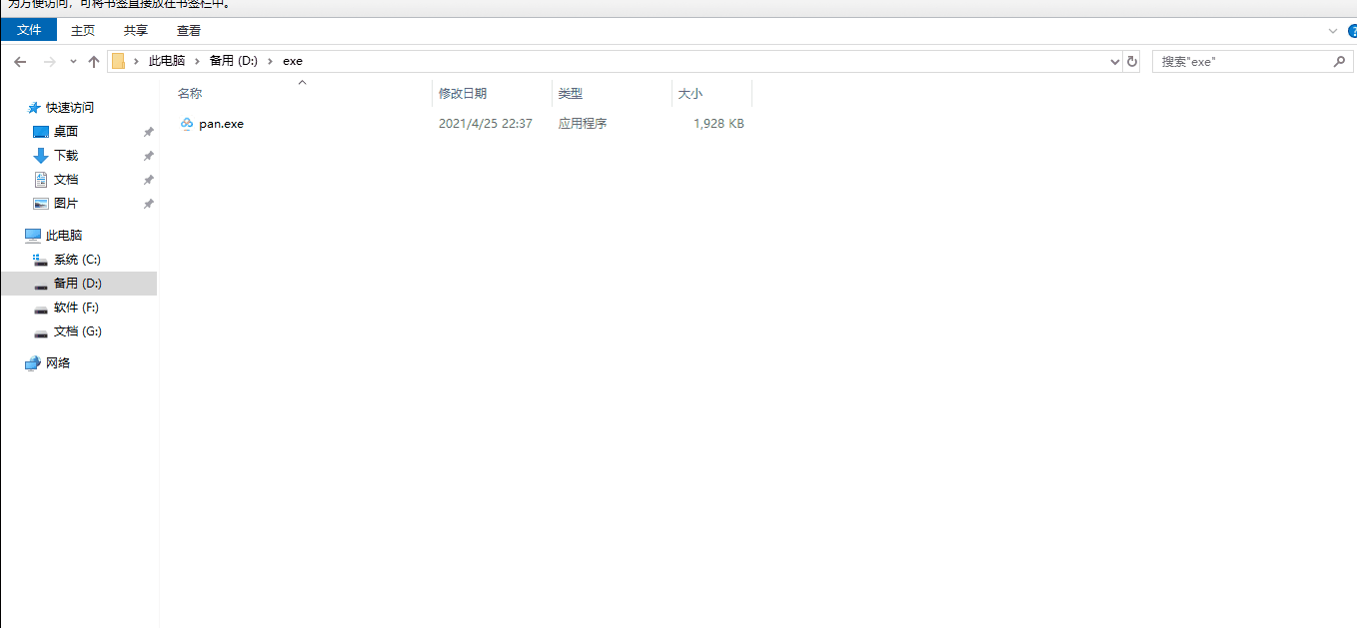Switch to the 主页 ribbon tab
This screenshot has height=628, width=1357.
point(83,31)
